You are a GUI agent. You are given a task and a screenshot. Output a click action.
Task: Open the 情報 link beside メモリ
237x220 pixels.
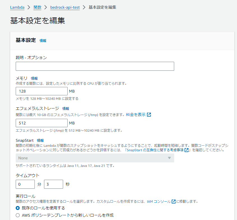[34, 78]
